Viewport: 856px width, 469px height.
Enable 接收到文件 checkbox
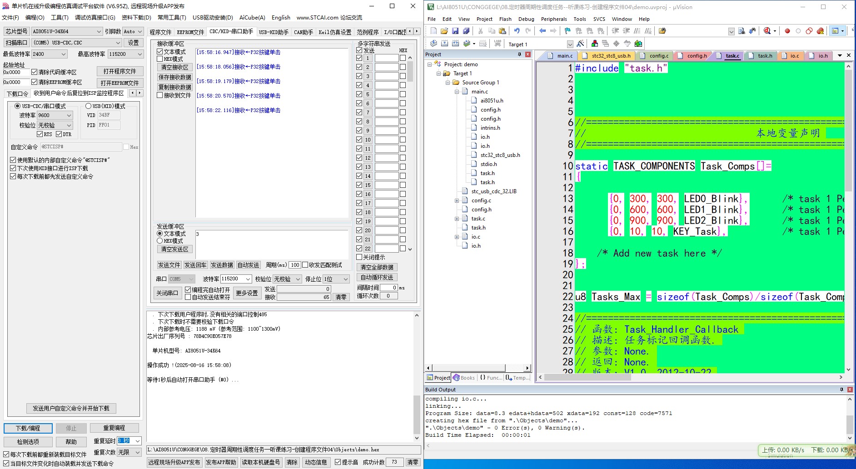[160, 95]
